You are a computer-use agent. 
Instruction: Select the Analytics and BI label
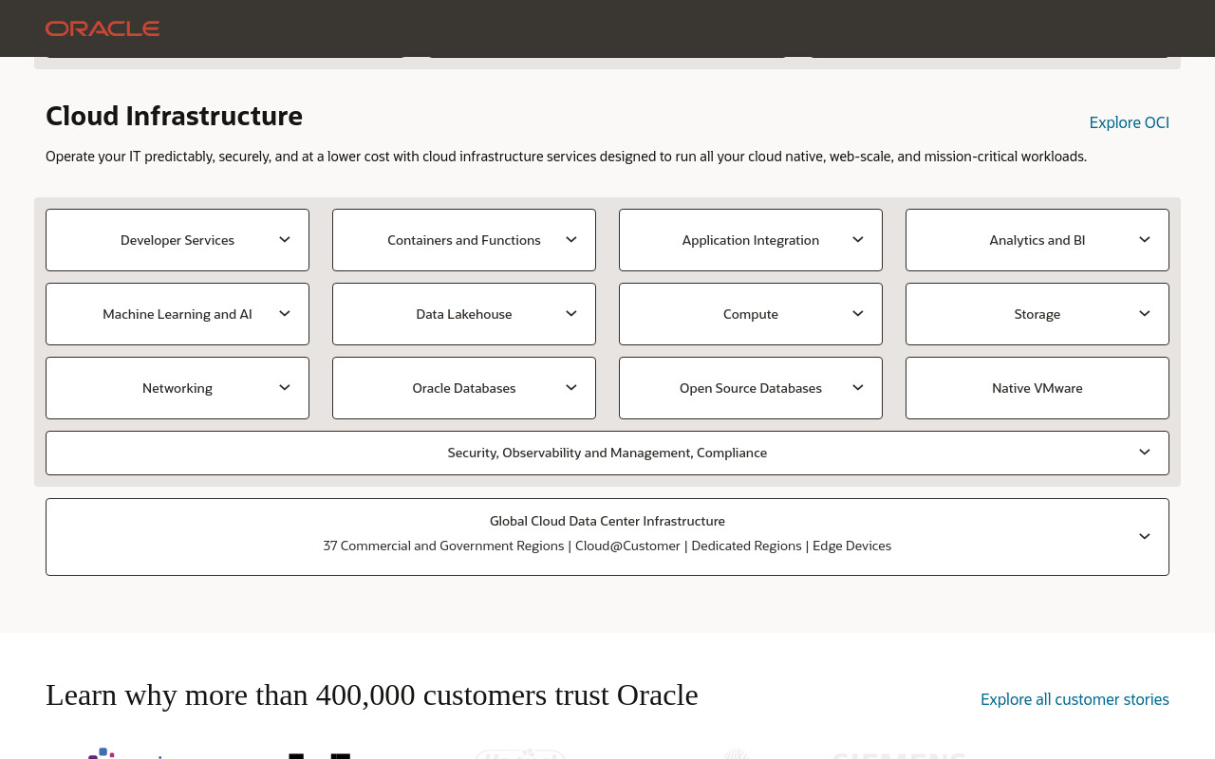(1037, 240)
